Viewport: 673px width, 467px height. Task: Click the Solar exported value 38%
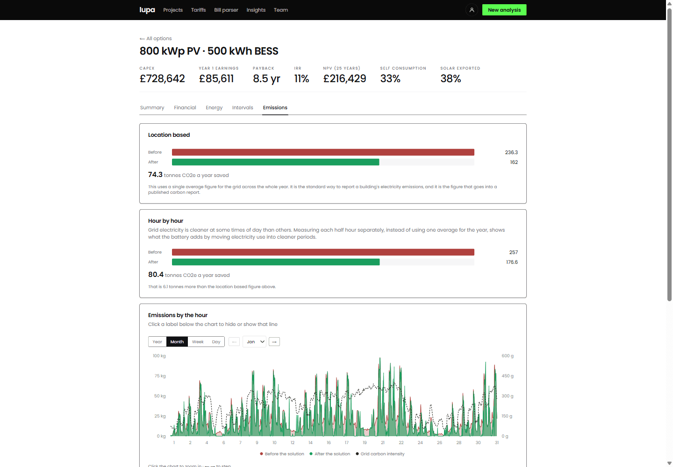451,79
